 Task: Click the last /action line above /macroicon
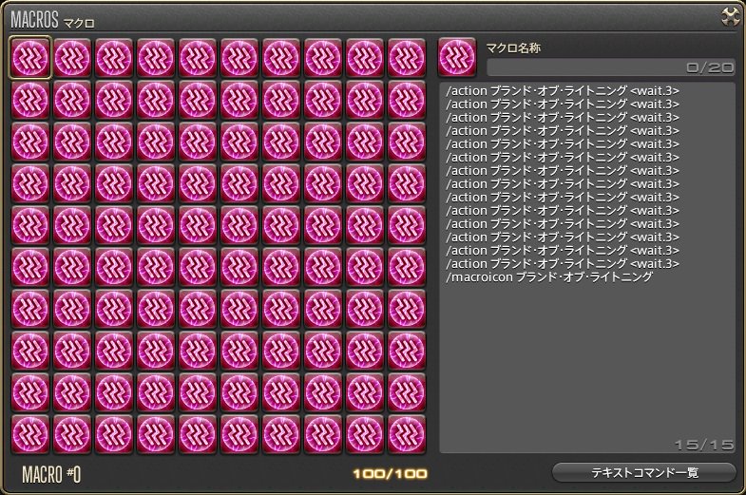pos(563,264)
